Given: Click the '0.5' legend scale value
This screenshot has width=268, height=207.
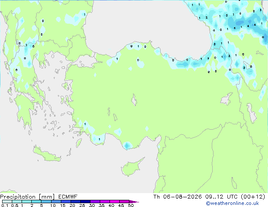Looking at the screenshot, I should coord(14,205).
